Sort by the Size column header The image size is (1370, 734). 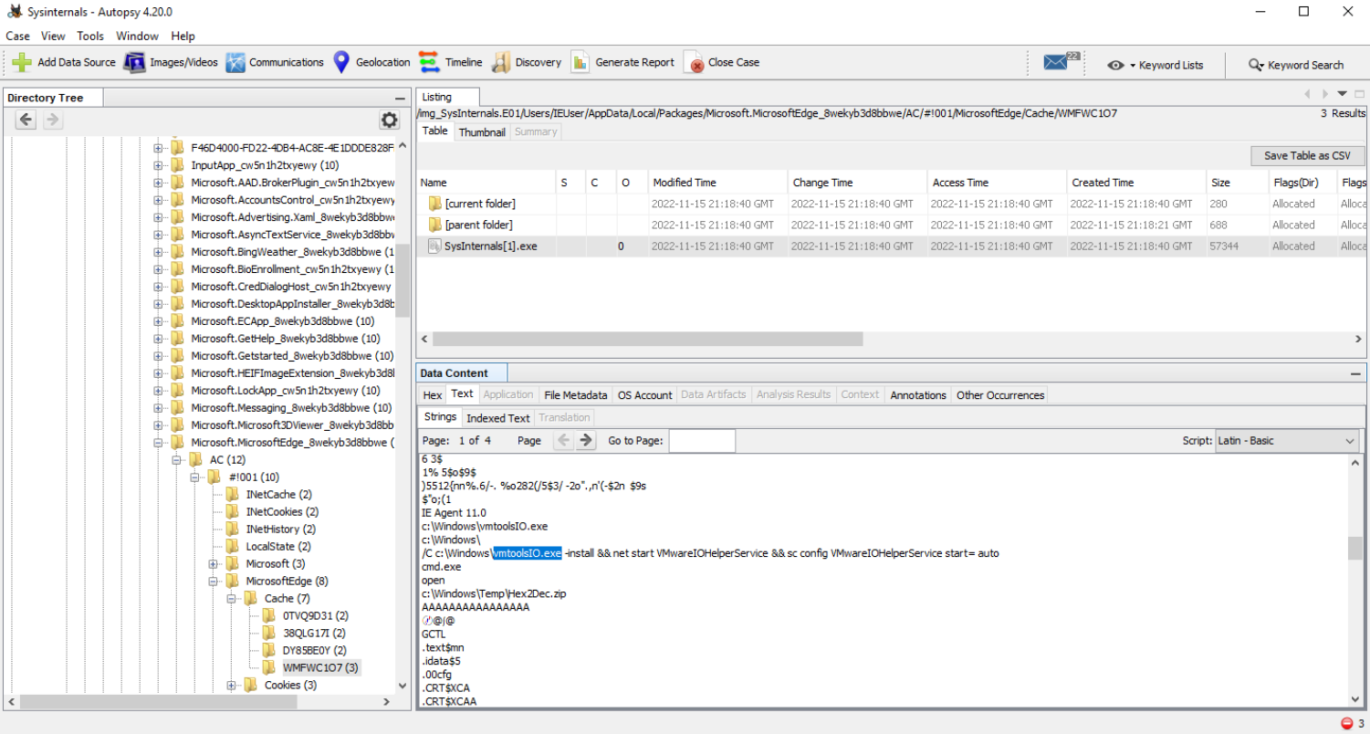(1236, 183)
